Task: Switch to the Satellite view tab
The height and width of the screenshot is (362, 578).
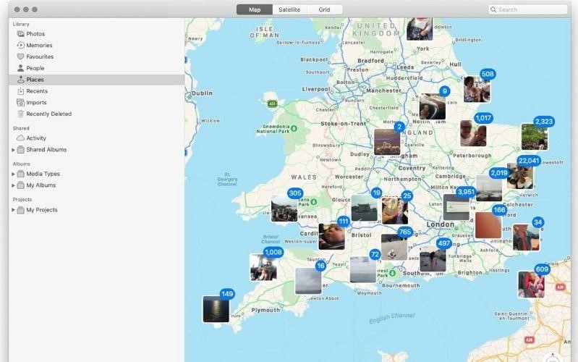Action: pyautogui.click(x=289, y=9)
